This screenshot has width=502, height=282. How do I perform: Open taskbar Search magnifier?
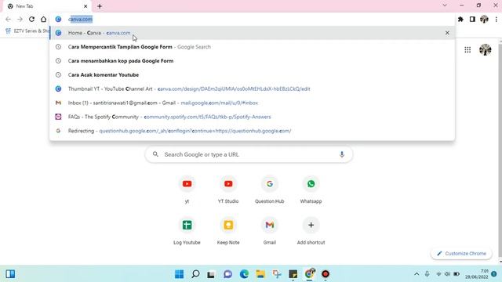(x=195, y=274)
